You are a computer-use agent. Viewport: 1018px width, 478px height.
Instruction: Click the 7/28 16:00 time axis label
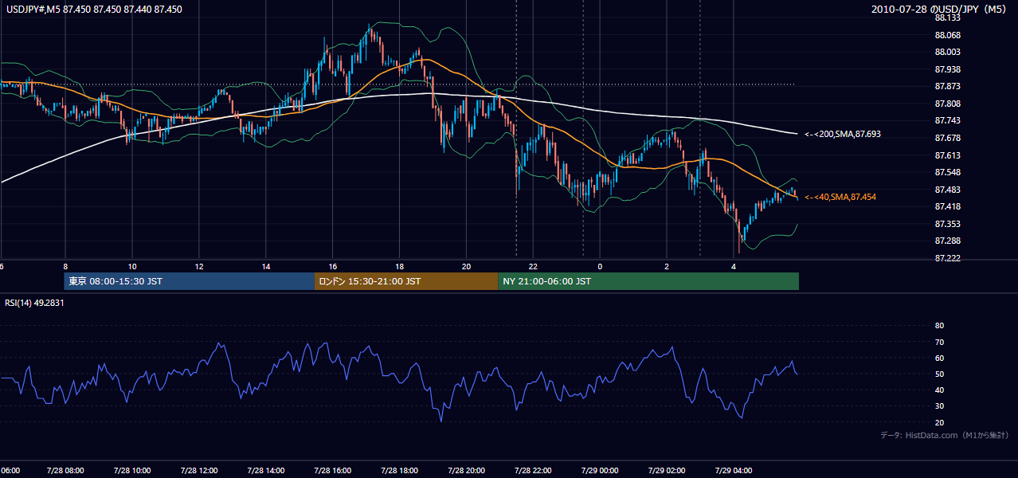[x=333, y=470]
